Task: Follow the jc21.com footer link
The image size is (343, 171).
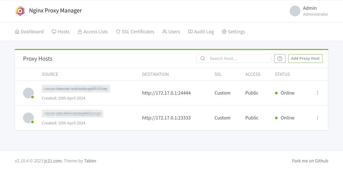Action: (53, 161)
